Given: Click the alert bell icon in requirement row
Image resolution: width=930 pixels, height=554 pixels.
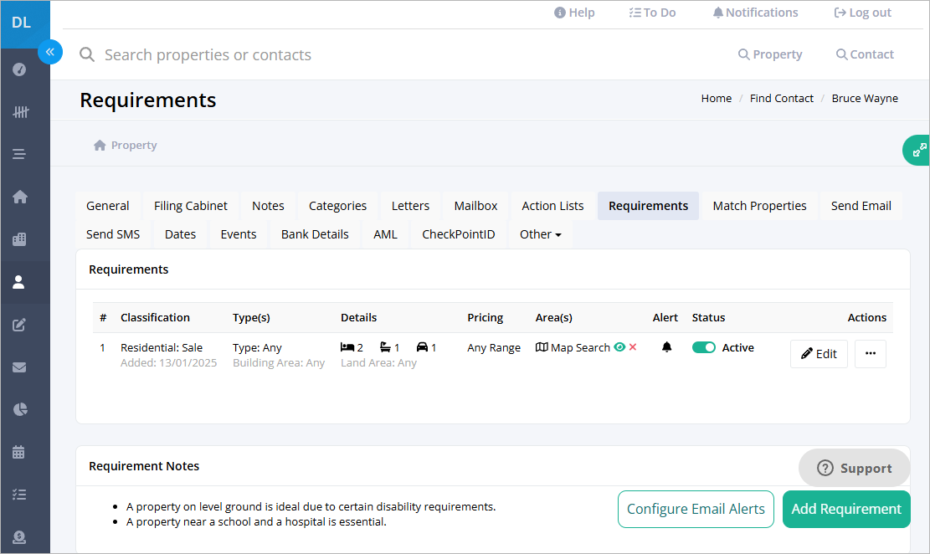Looking at the screenshot, I should coord(666,347).
